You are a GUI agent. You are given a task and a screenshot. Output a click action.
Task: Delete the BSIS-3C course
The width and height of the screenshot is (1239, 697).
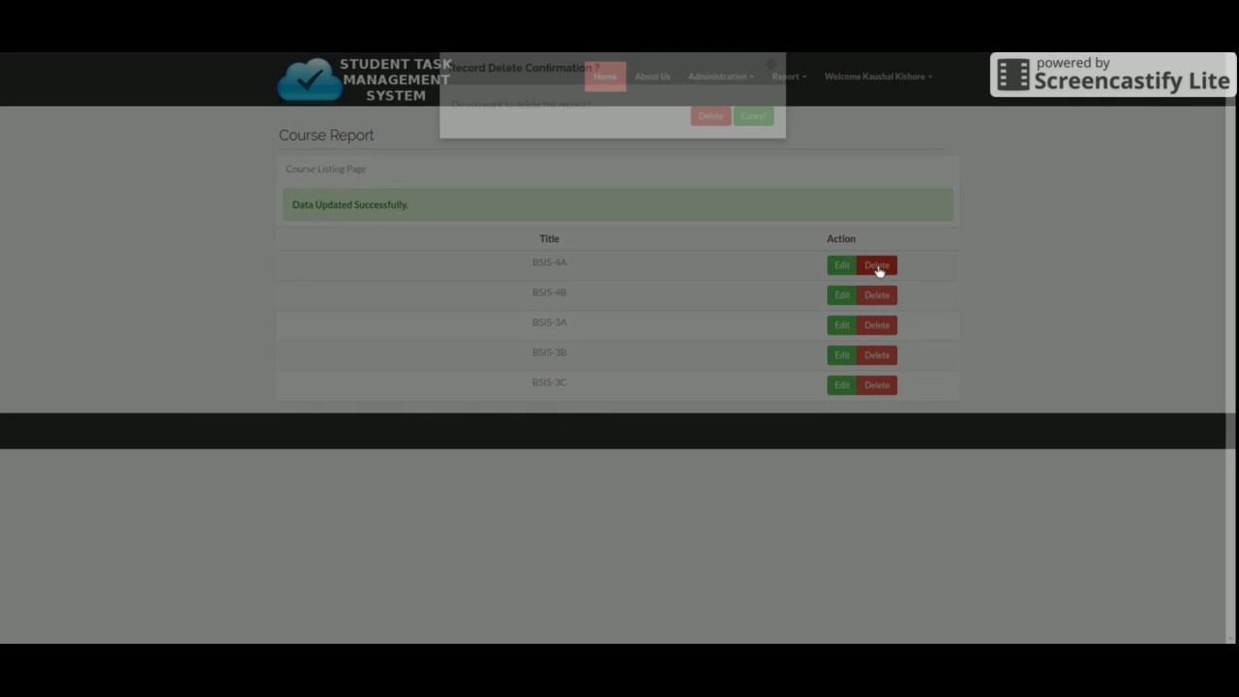(877, 385)
